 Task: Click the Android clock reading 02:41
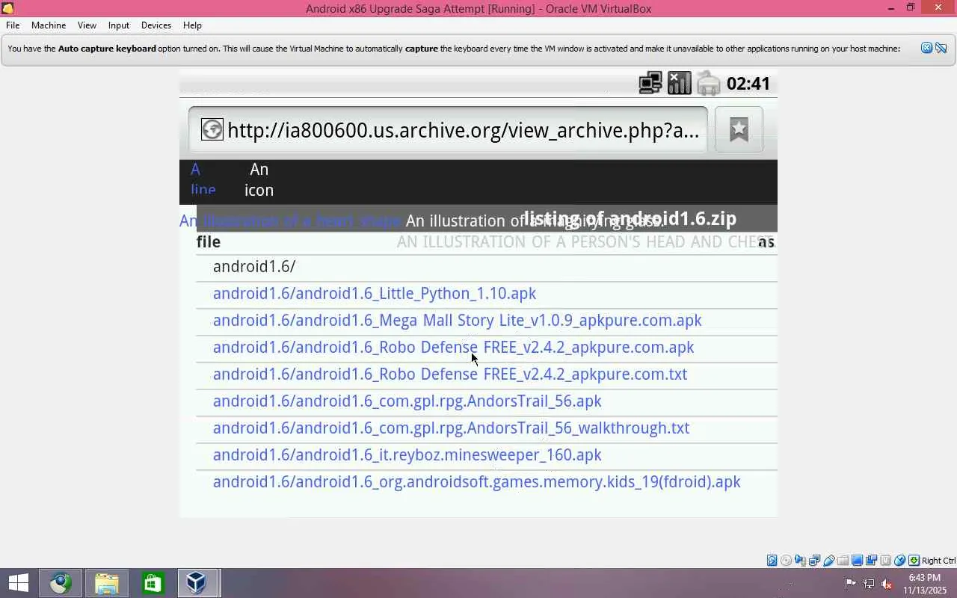click(x=748, y=84)
